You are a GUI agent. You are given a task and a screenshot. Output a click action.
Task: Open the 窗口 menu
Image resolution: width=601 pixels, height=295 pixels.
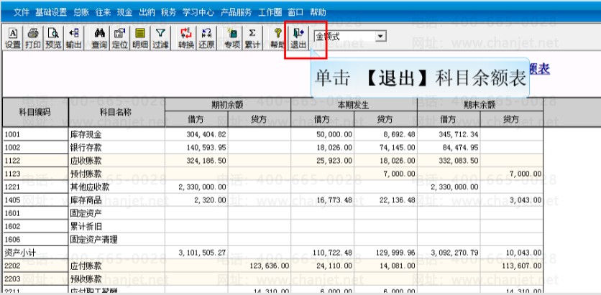click(x=295, y=12)
